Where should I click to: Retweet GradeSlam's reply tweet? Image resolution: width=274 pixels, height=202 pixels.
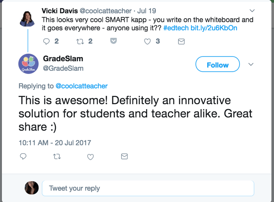tap(57, 156)
